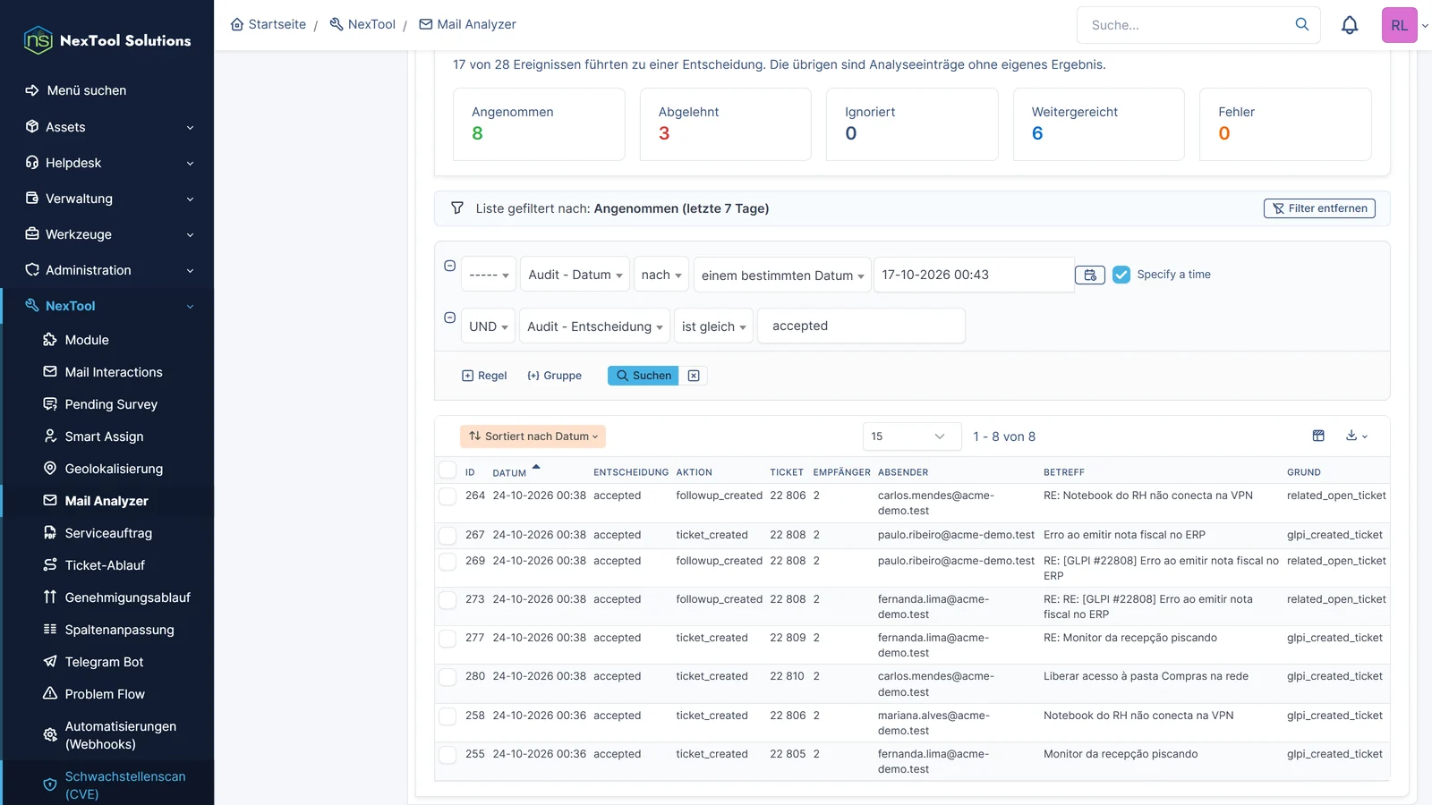Viewport: 1432px width, 805px height.
Task: Click Sortiert nach Datum button
Action: (x=533, y=436)
